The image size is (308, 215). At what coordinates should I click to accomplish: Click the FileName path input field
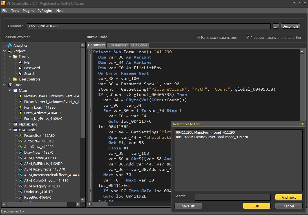[149, 26]
